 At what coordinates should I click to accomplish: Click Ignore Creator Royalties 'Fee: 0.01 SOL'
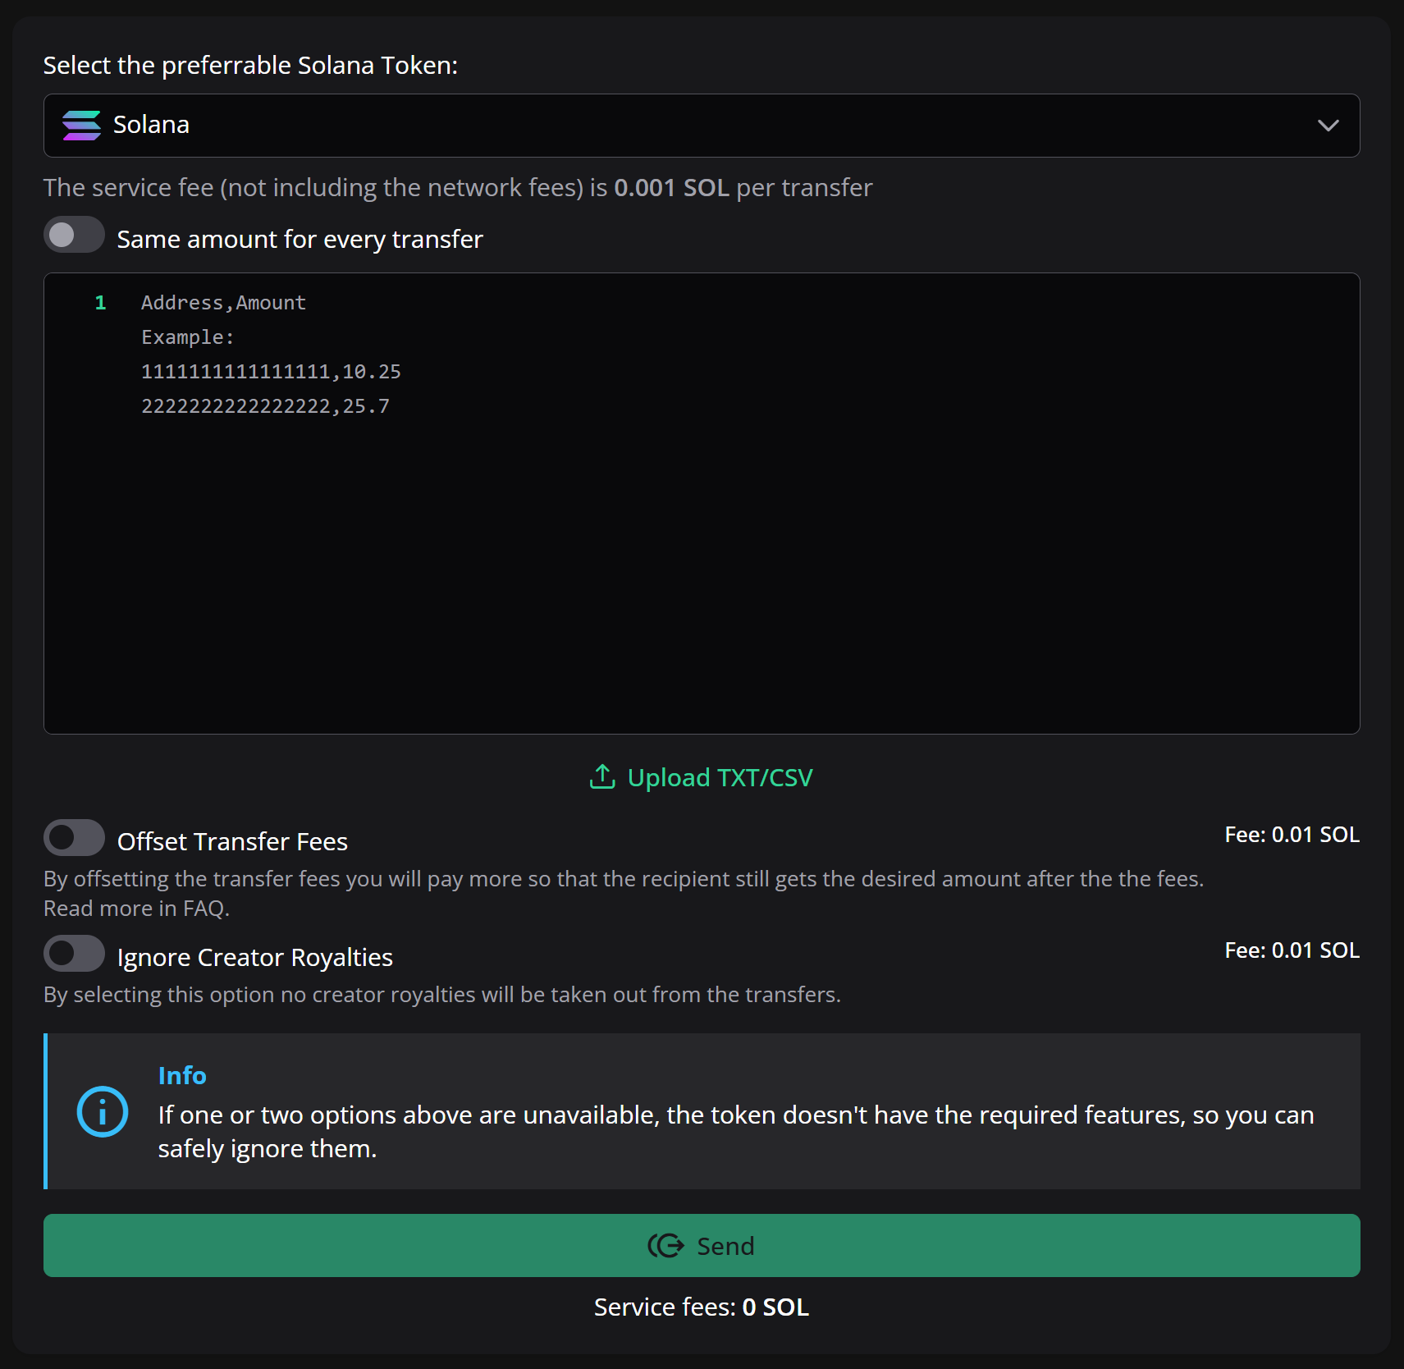(1292, 950)
